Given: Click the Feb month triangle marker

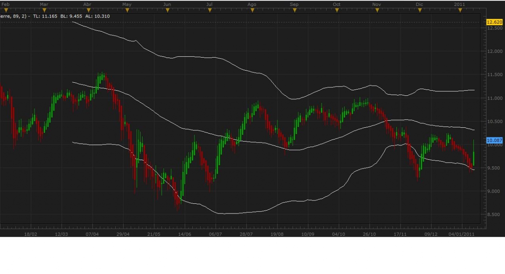Looking at the screenshot, I should click(x=5, y=10).
